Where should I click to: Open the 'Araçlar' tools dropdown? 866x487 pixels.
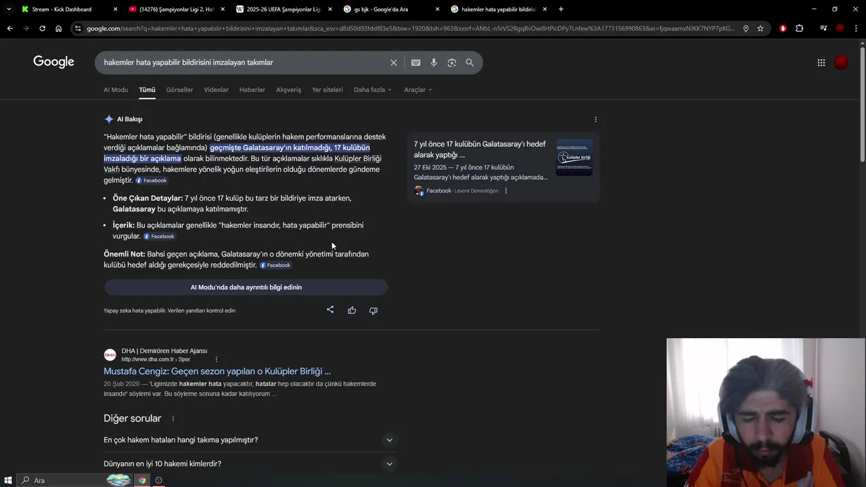point(417,89)
